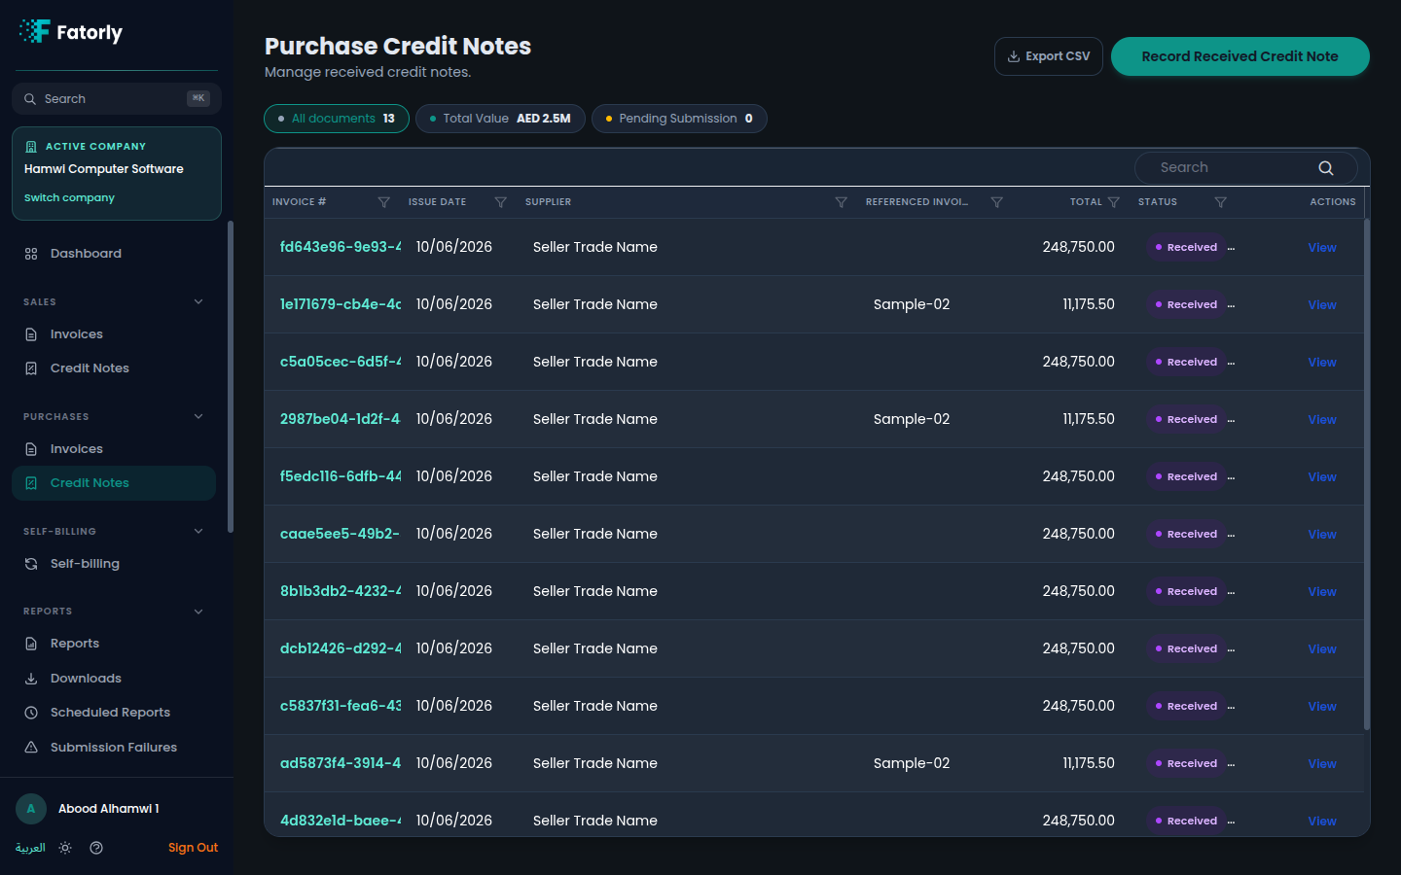Viewport: 1401px width, 875px height.
Task: Open invoice number f5edc116-6dfb
Action: tap(341, 476)
